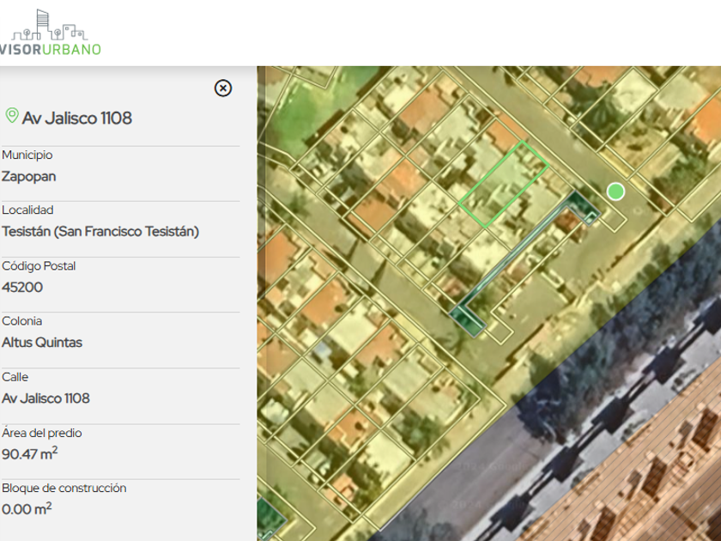This screenshot has height=541, width=721.
Task: Click the Visor Urbano logo
Action: (x=50, y=33)
